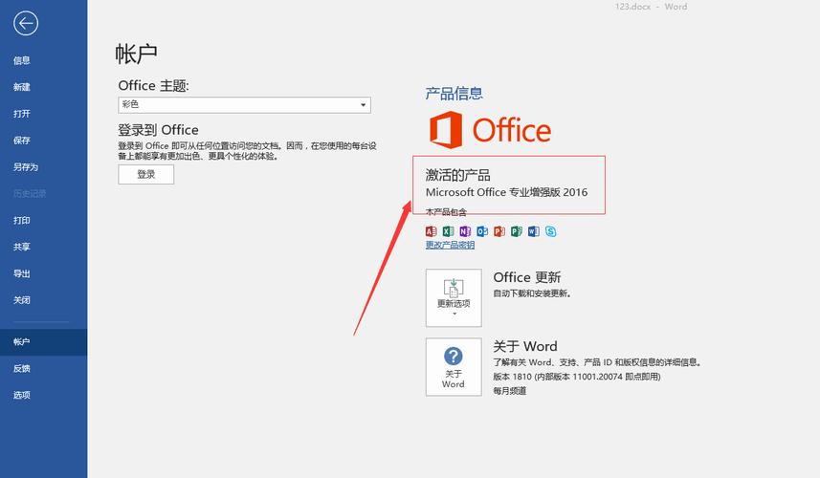820x478 pixels.
Task: Click the Office logo
Action: click(490, 130)
